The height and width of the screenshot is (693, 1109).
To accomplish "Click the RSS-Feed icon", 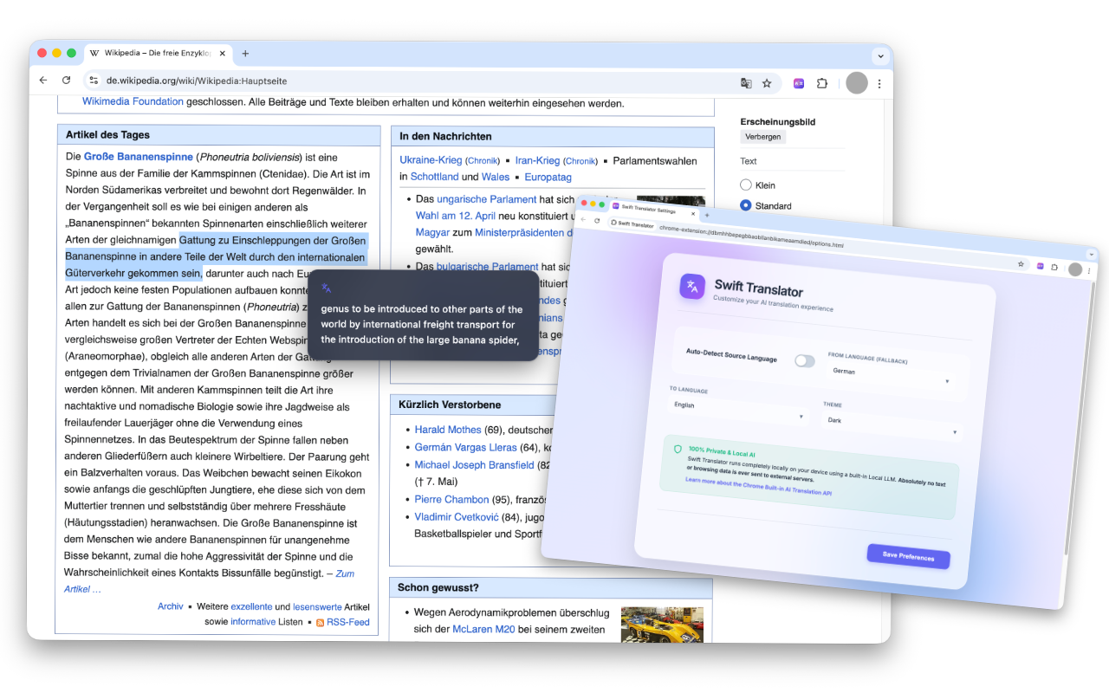I will 320,622.
